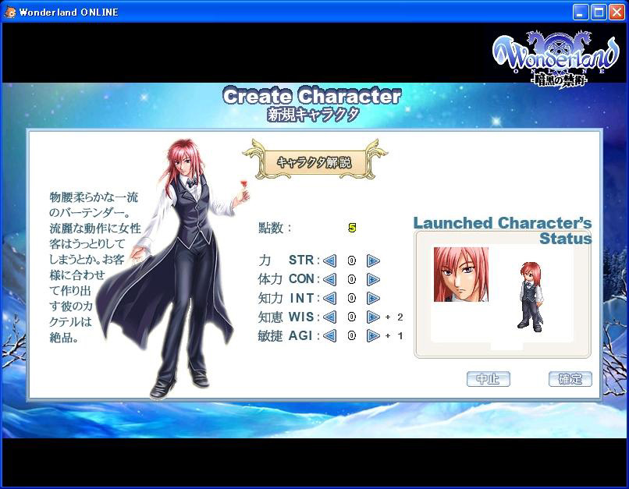
Task: Select the small chibi character sprite
Action: point(531,296)
